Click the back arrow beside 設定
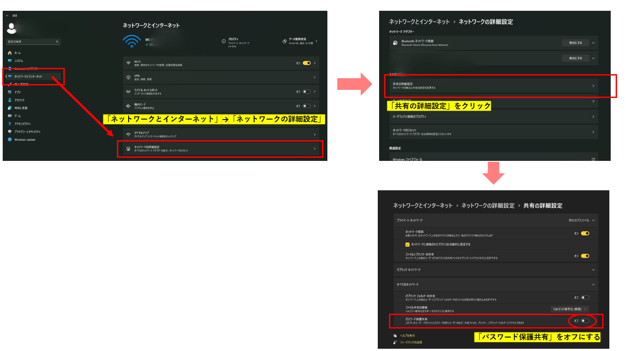Image resolution: width=626 pixels, height=351 pixels. [7, 16]
